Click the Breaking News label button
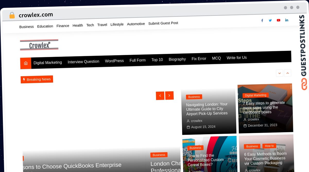Screen dimensions: 309x172 coord(37,79)
